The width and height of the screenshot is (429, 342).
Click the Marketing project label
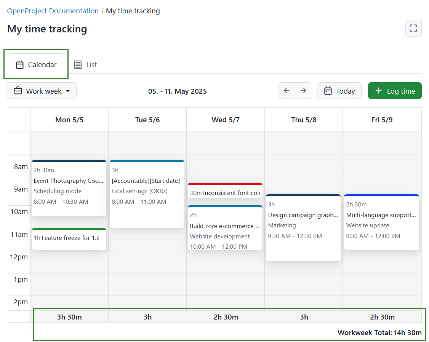tap(282, 225)
